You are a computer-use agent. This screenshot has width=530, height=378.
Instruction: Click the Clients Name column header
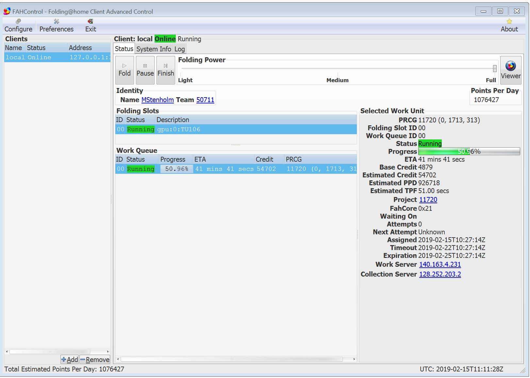[x=14, y=48]
